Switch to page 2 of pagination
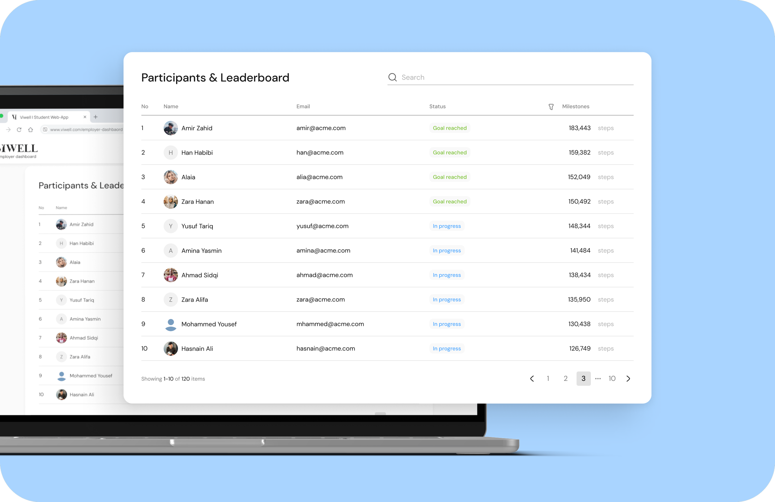This screenshot has width=775, height=502. [566, 379]
